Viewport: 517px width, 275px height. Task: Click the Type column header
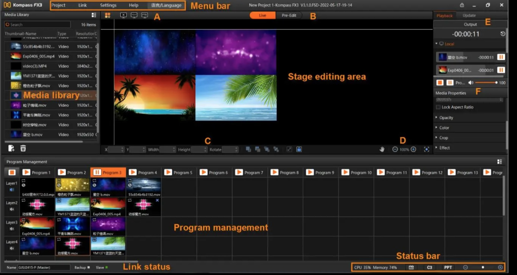click(62, 34)
